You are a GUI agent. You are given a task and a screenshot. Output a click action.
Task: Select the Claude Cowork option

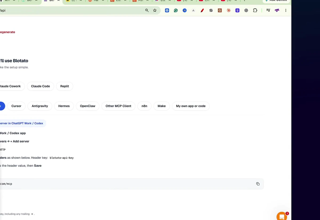coord(12,86)
